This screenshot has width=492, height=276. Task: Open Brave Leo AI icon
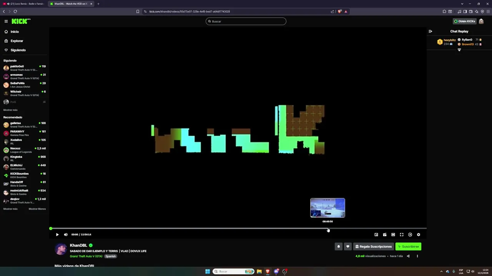coord(477,11)
